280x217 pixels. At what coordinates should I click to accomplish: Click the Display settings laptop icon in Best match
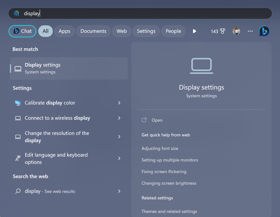coord(17,68)
